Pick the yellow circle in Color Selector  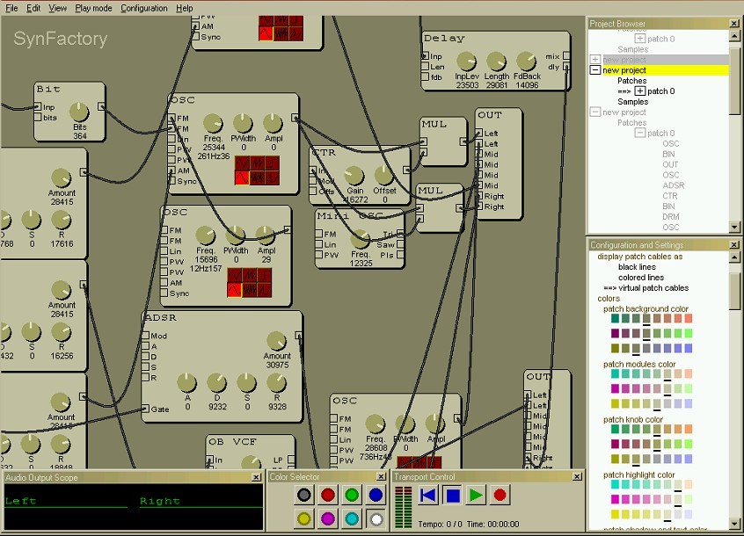pyautogui.click(x=303, y=518)
